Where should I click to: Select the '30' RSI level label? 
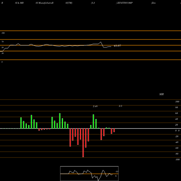click(3, 53)
